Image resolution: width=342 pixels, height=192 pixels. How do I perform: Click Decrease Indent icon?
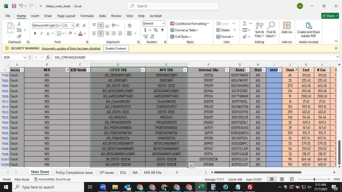114,33
